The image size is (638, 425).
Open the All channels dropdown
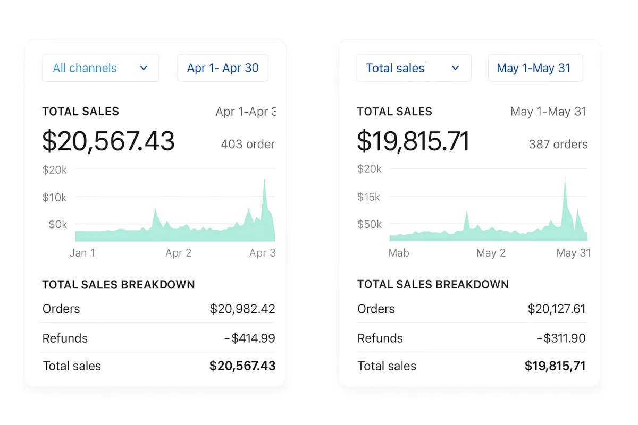point(100,68)
